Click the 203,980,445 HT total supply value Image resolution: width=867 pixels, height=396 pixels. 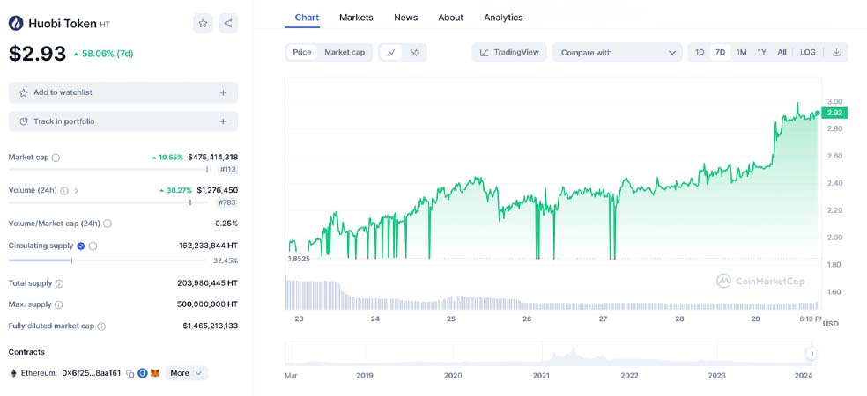pos(207,283)
